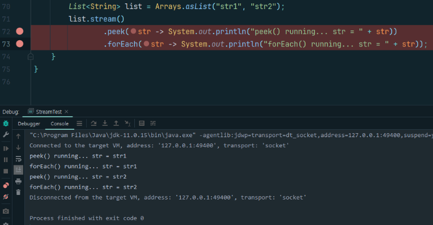Click 'Arrays.asList' in line 70 code
Viewport: 433px width, 225px height.
[x=183, y=6]
